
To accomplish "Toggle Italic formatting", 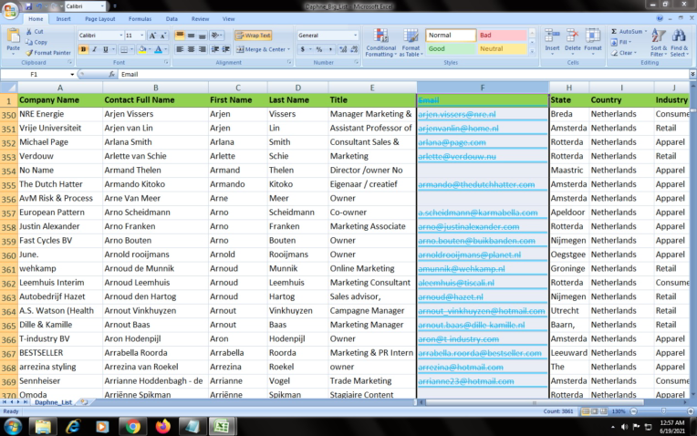I will coord(94,49).
